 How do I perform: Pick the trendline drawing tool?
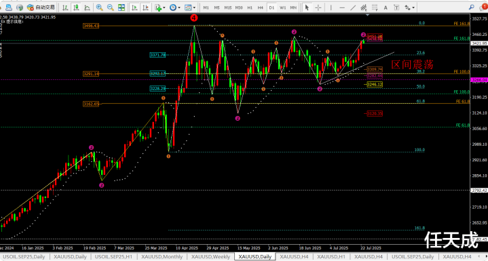click(353, 7)
